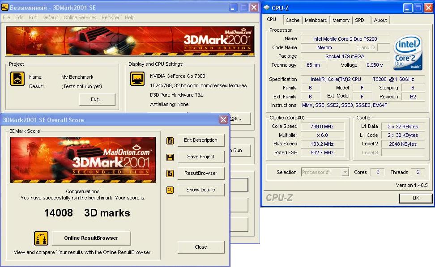Click the Core Speed 799.0 MHz field

pos(322,127)
